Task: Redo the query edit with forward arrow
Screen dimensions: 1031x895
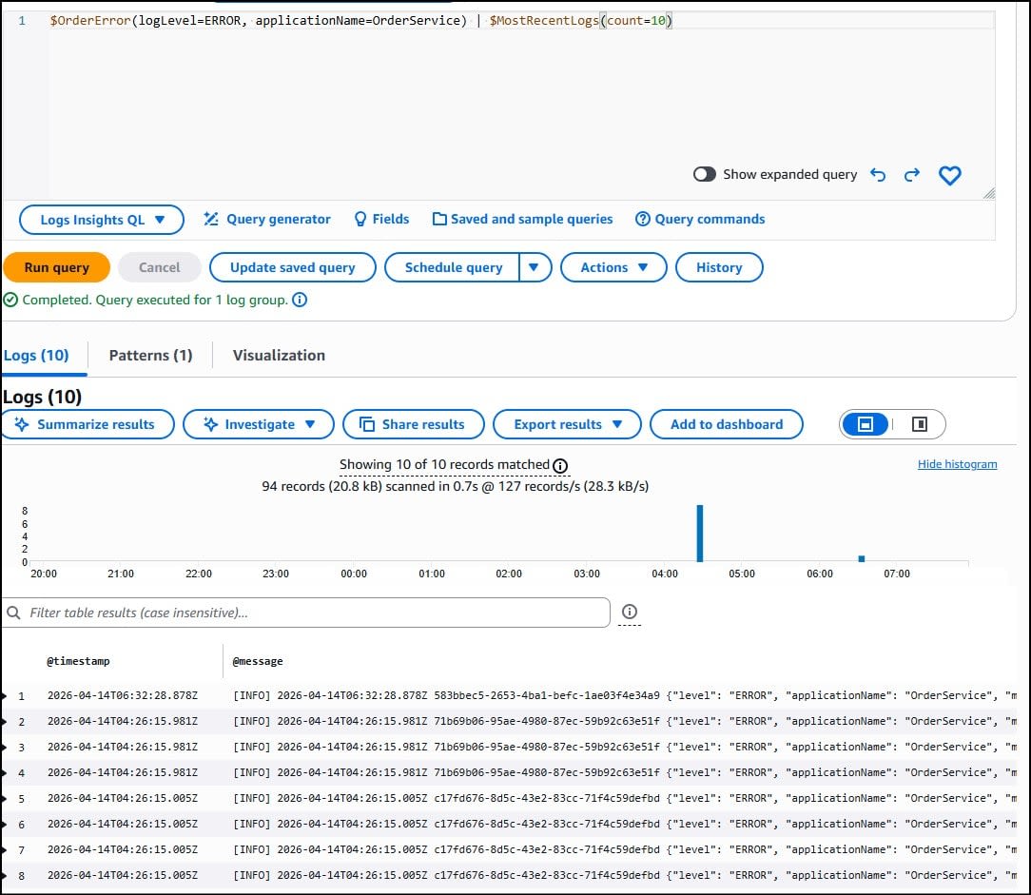Action: pos(911,176)
